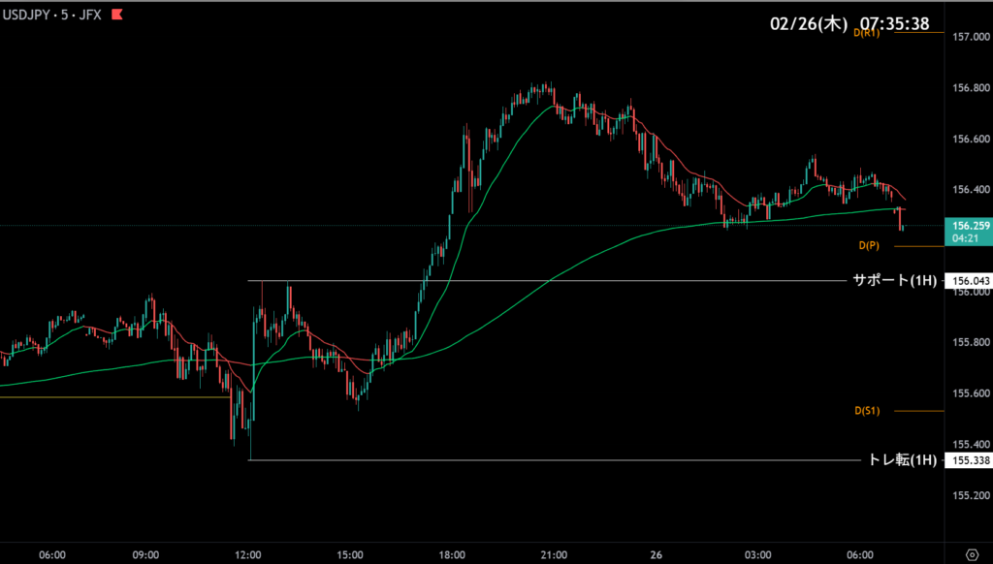Click the 155.338 price tag on axis

[970, 460]
